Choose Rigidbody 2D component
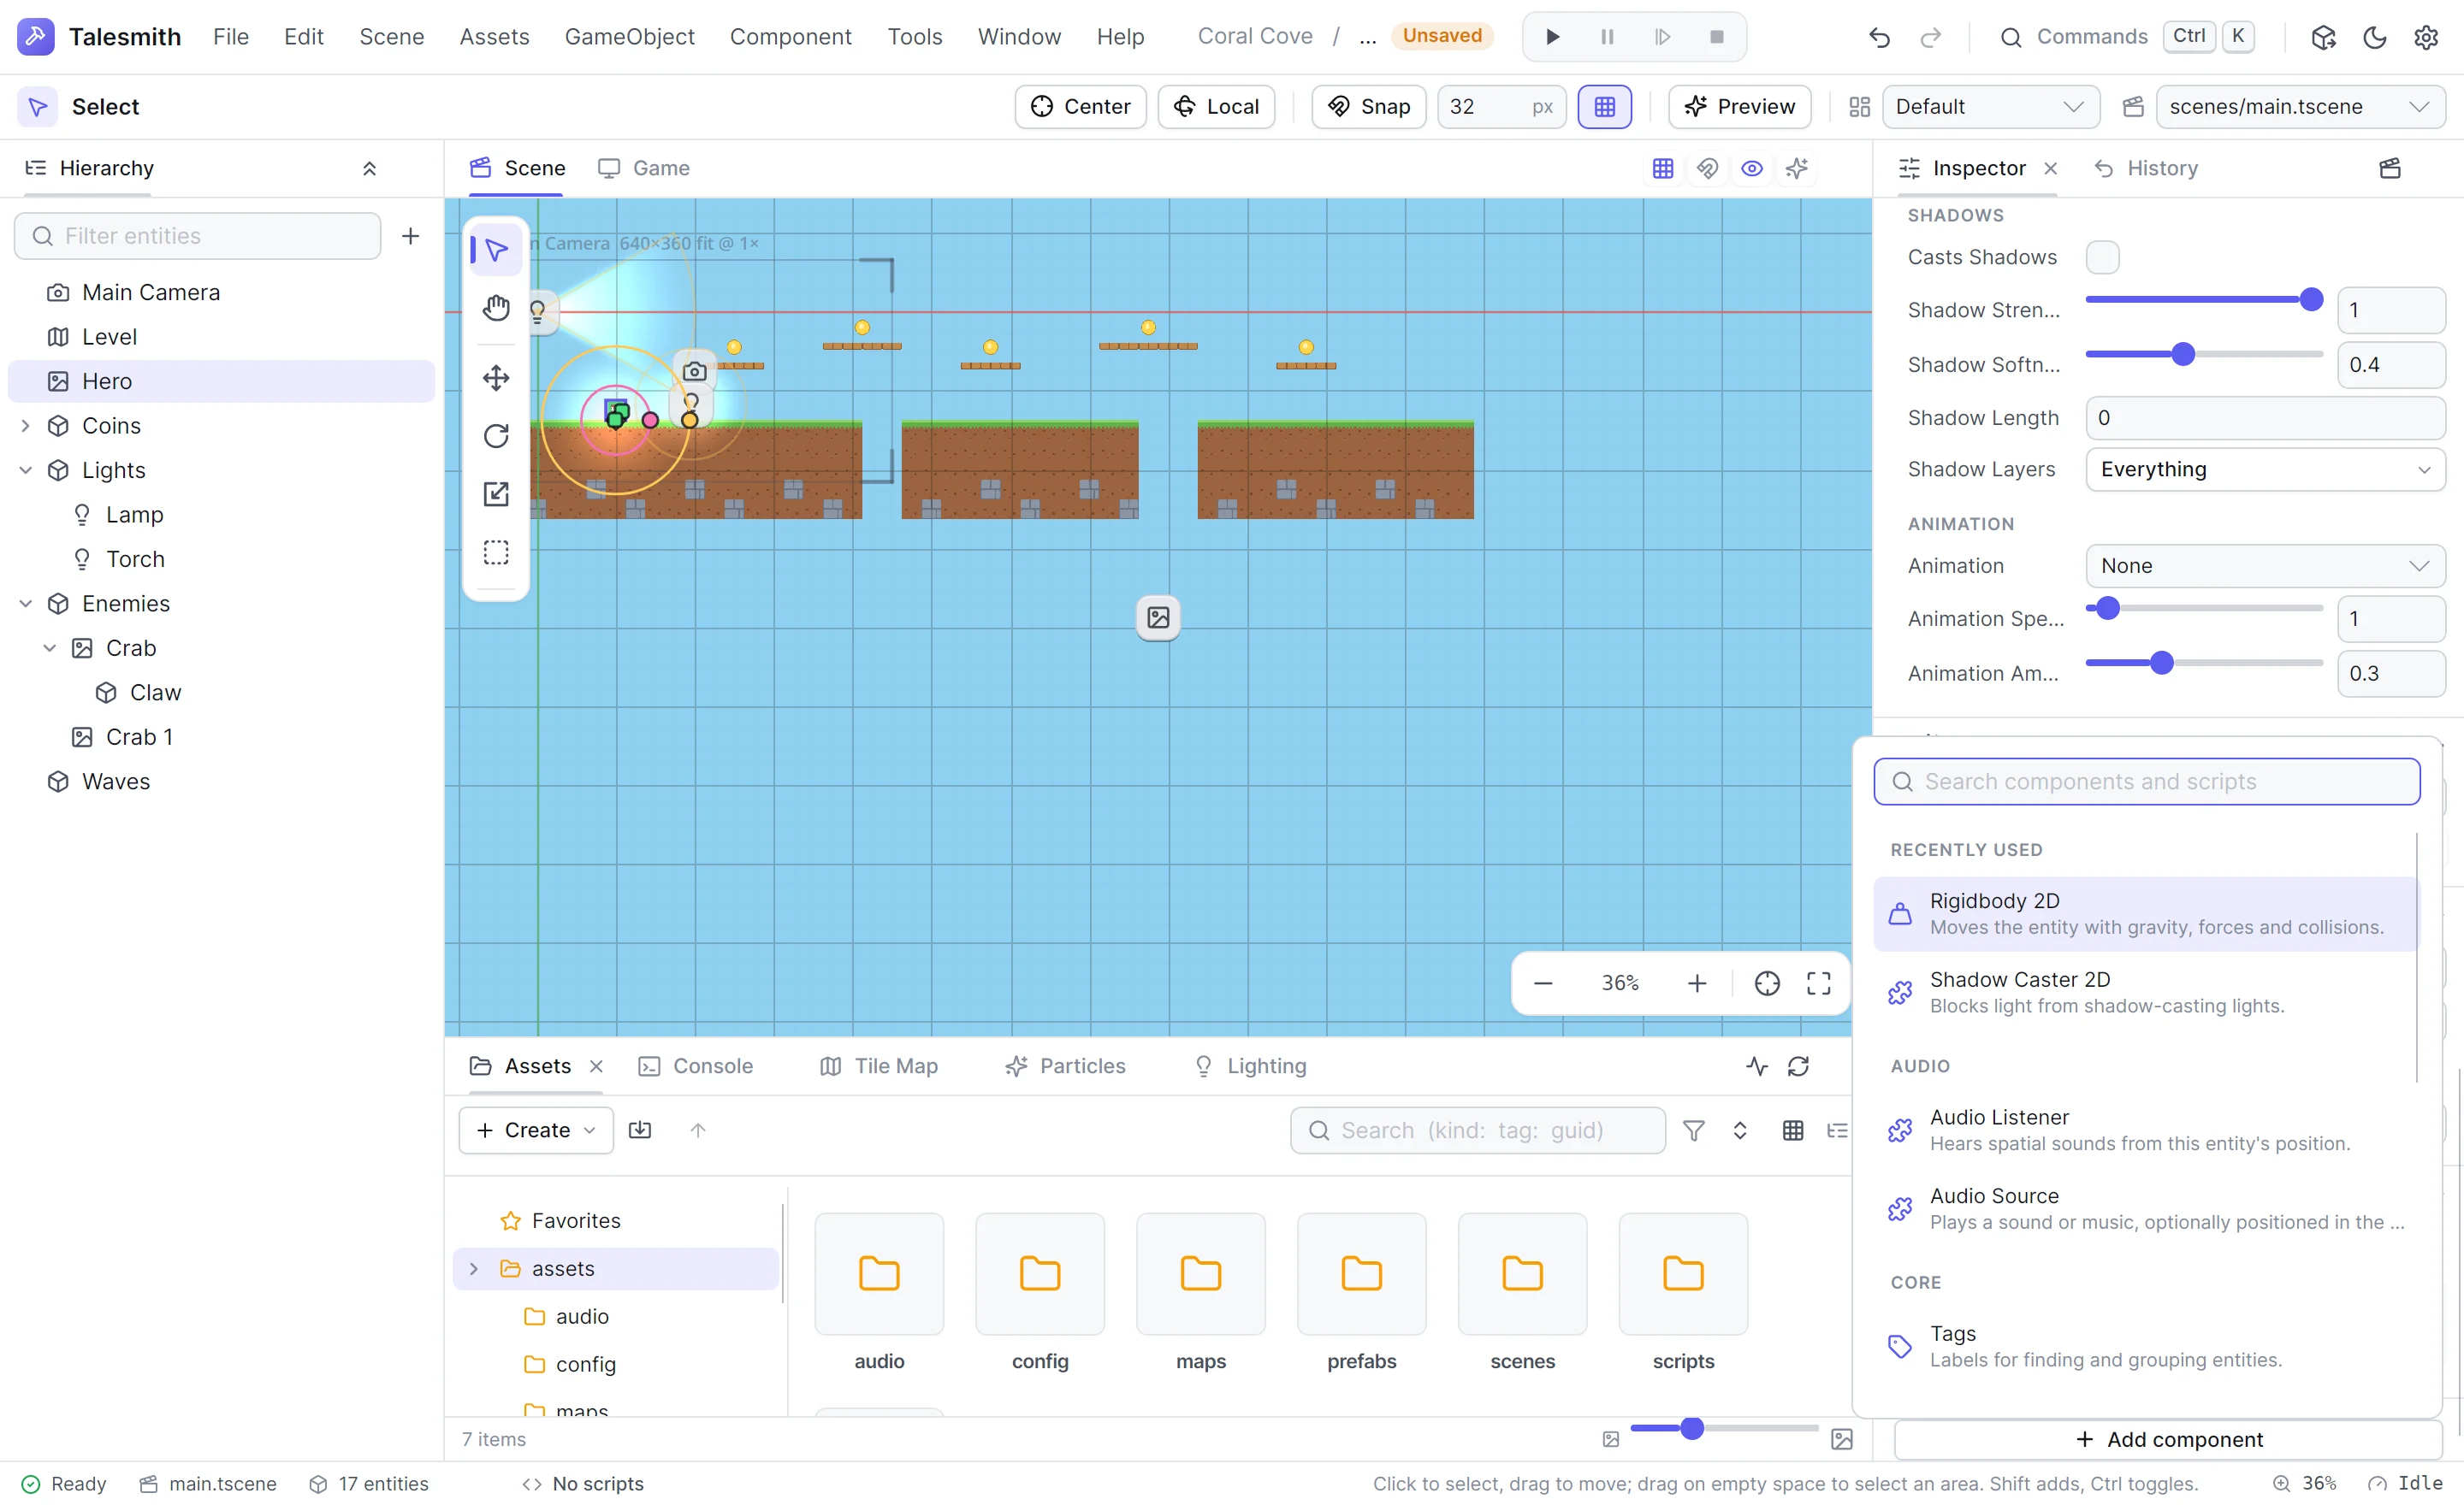Image resolution: width=2464 pixels, height=1505 pixels. point(2146,913)
